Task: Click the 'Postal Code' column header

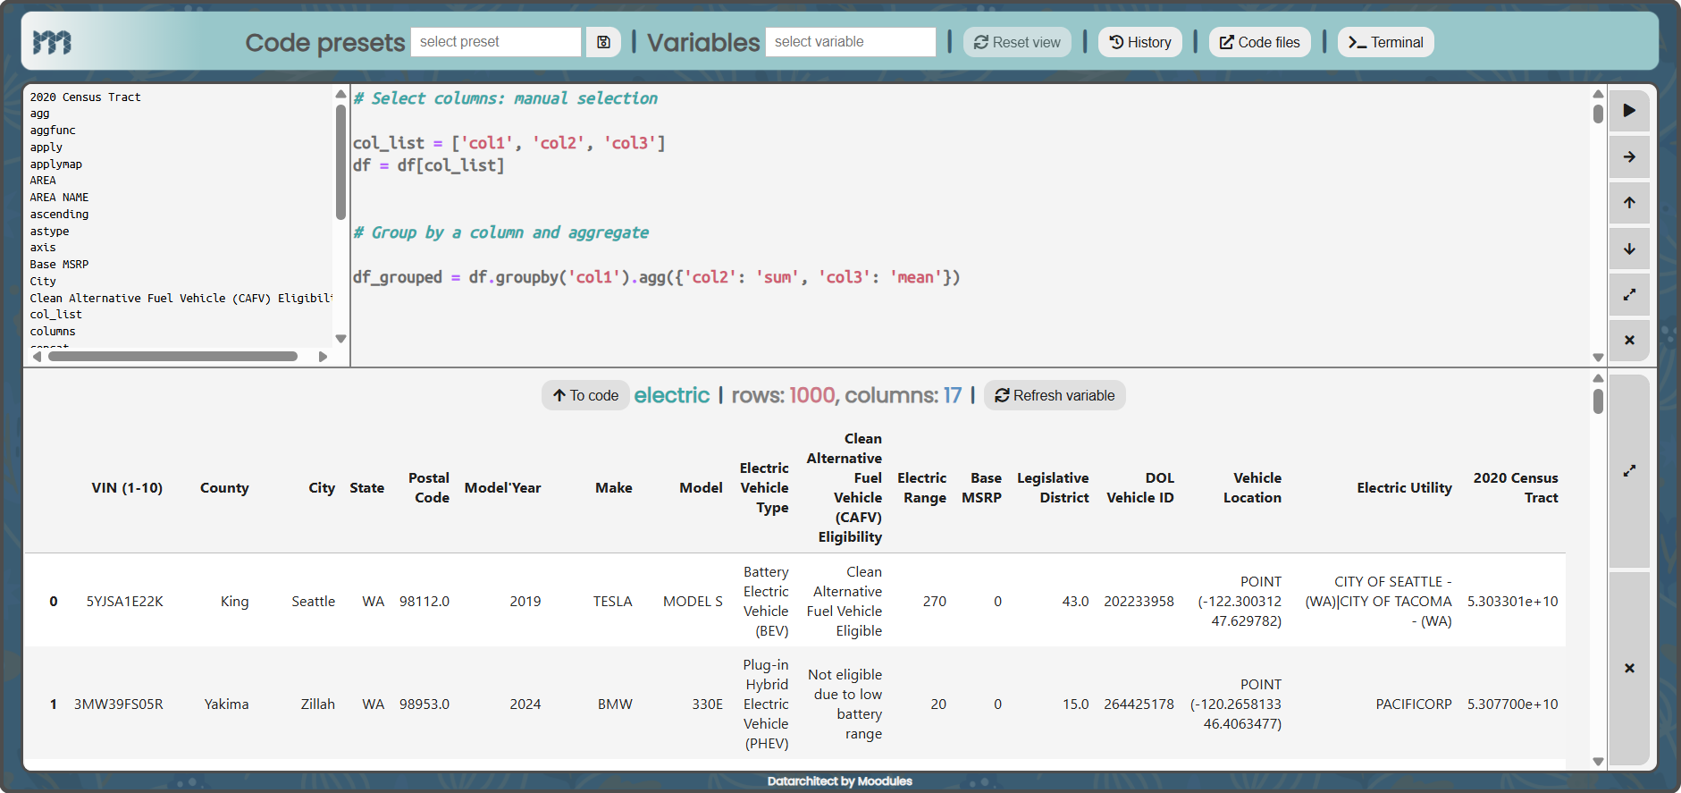Action: (429, 488)
